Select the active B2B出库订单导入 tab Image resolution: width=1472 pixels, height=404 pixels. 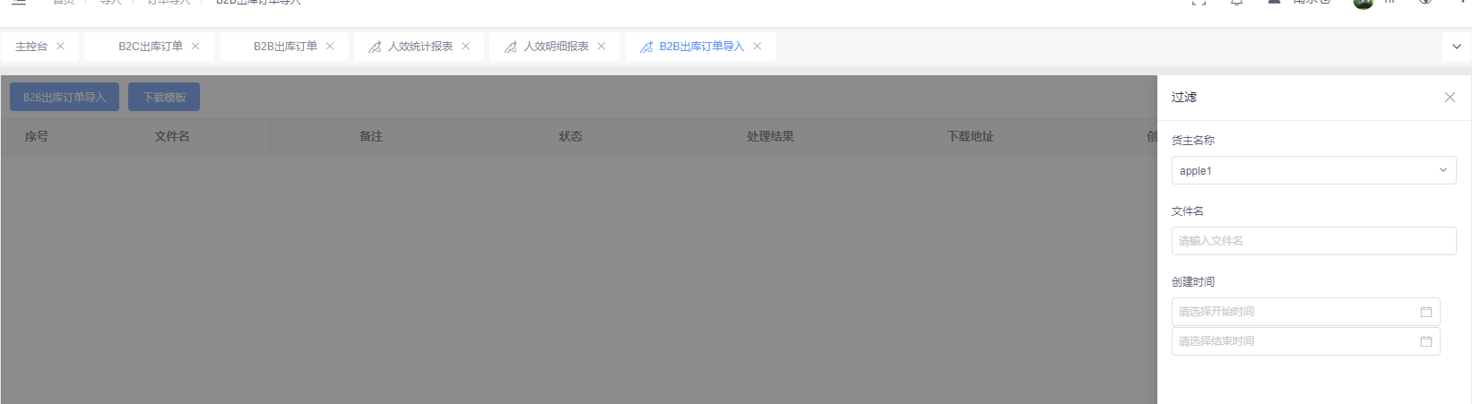702,47
